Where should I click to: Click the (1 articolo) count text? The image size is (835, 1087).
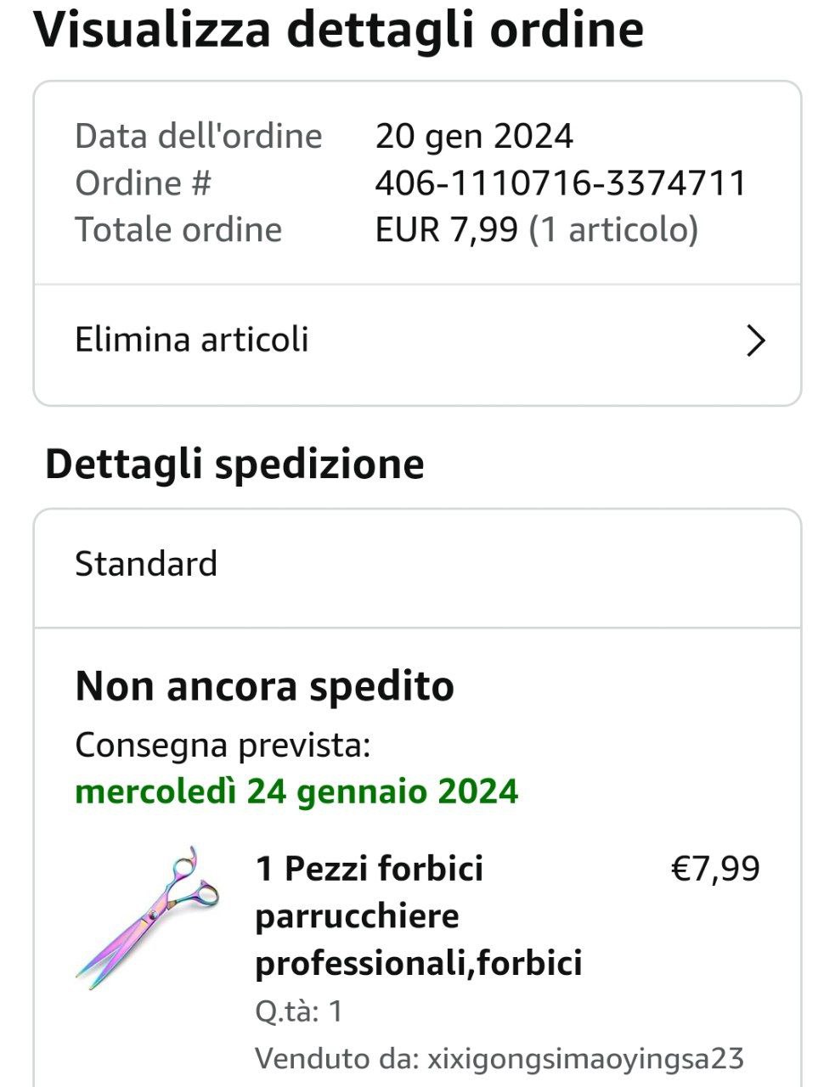[613, 229]
